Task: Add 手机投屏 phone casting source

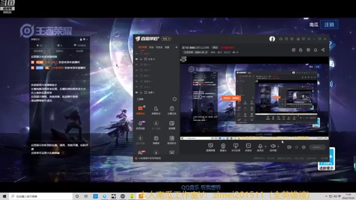Action: pos(236,148)
